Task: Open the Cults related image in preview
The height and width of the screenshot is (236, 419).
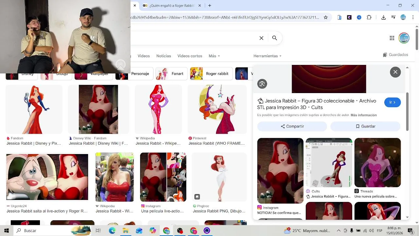Action: (x=329, y=163)
